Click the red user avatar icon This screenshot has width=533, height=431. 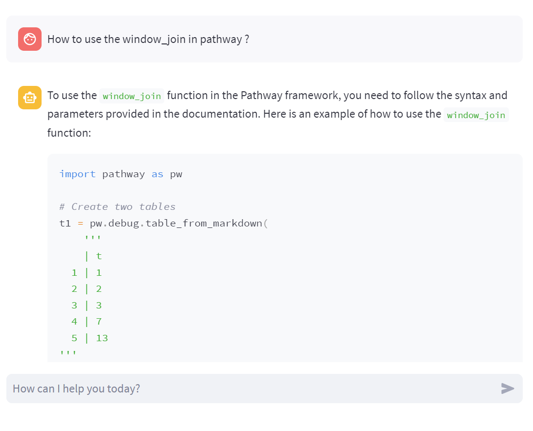[30, 39]
